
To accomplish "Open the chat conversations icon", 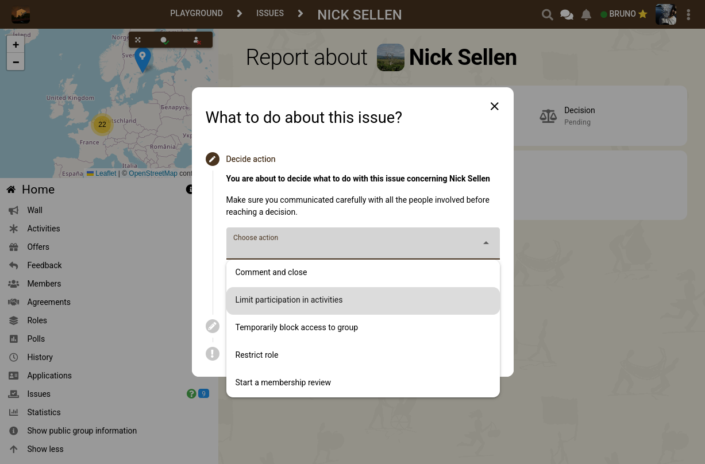I will 567,15.
